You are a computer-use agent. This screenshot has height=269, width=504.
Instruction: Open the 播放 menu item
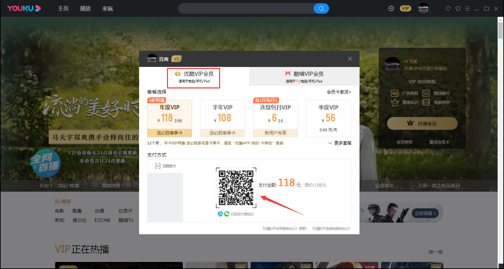[85, 8]
